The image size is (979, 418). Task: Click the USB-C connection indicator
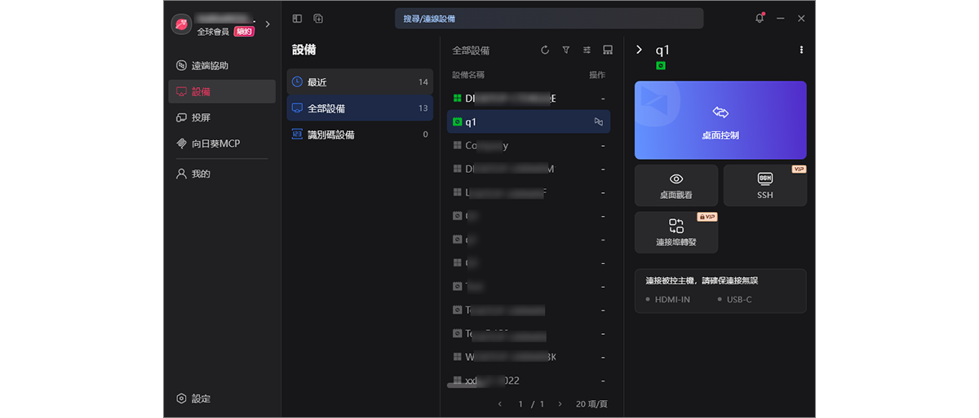pos(734,299)
